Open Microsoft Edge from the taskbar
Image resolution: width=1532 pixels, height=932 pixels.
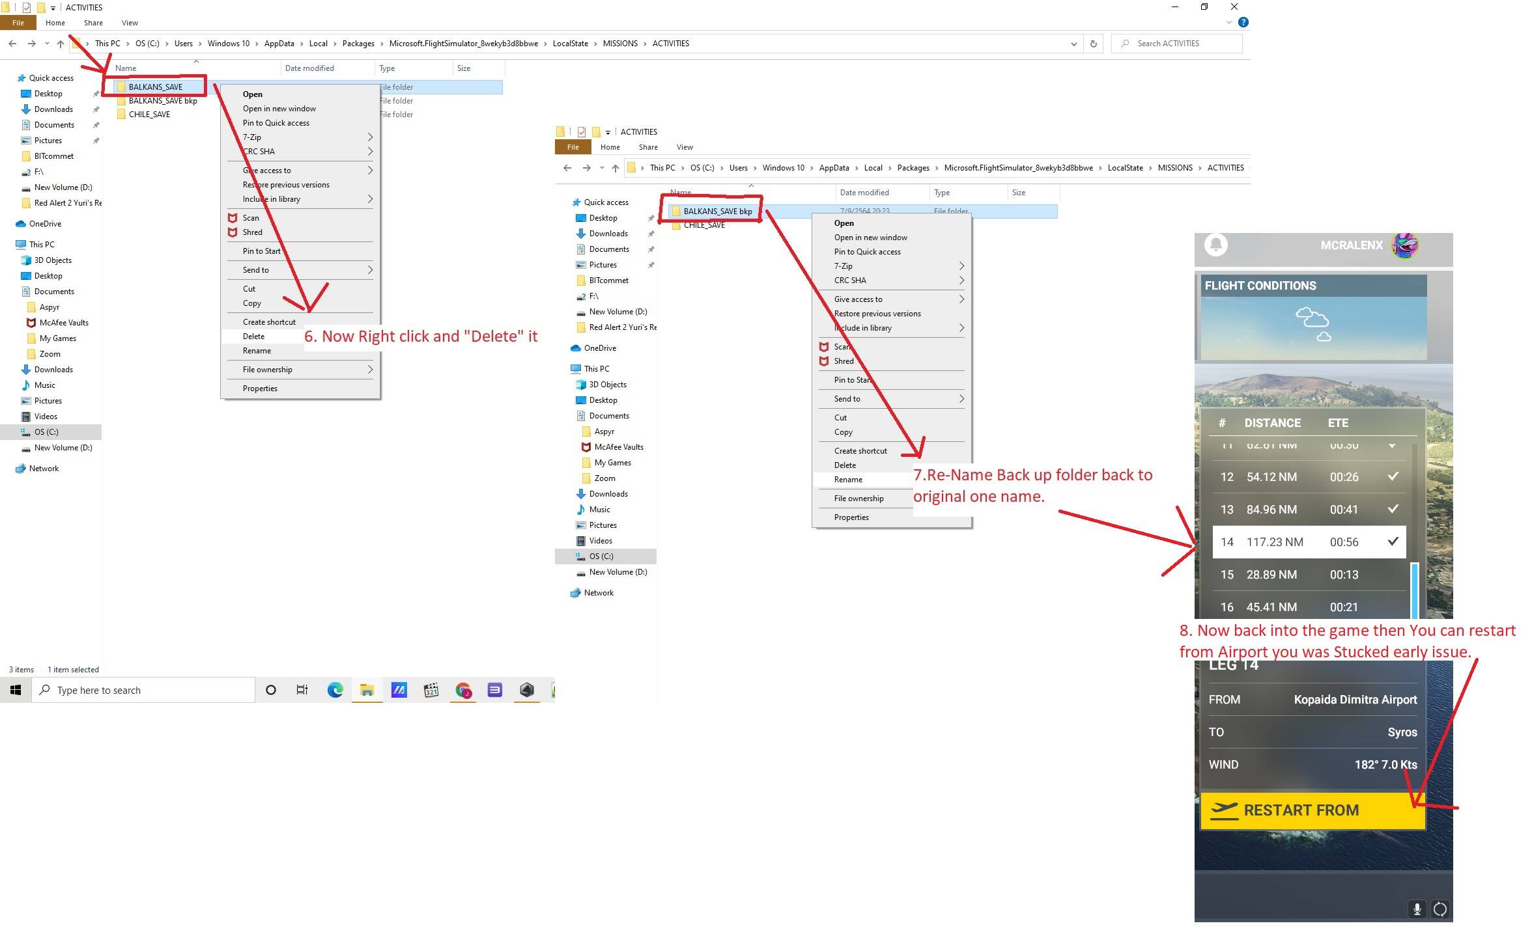(335, 690)
